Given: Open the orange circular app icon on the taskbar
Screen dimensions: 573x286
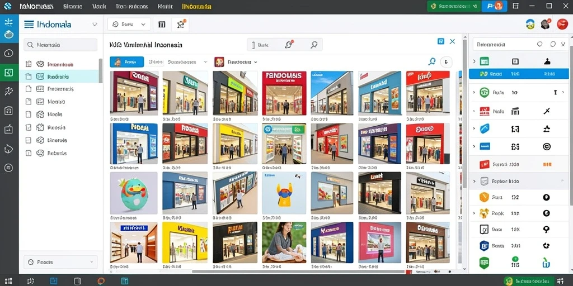Looking at the screenshot, I should (101, 281).
